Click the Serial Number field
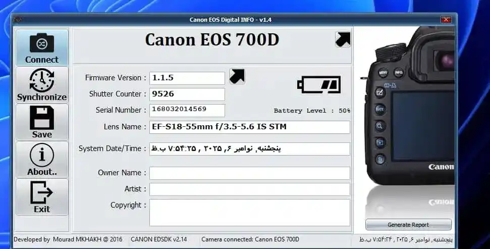The height and width of the screenshot is (249, 490). (187, 110)
